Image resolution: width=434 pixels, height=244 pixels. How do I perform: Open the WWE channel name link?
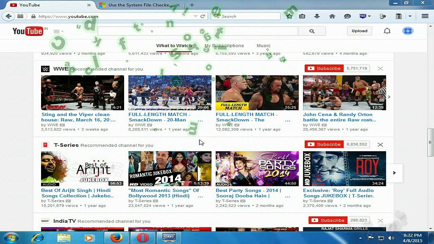click(x=61, y=69)
